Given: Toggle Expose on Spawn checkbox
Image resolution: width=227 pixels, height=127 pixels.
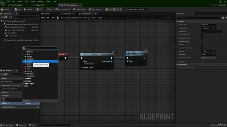Looking at the screenshot, I should (202, 41).
